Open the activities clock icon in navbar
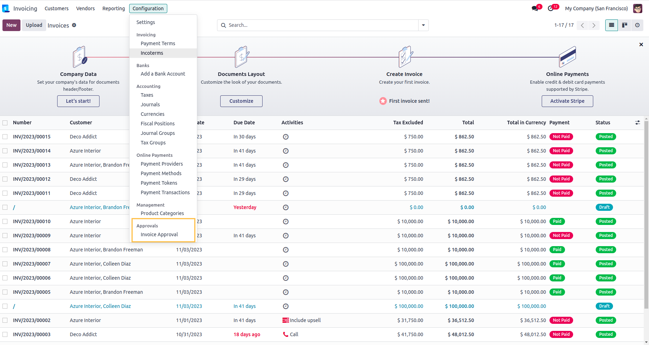This screenshot has width=649, height=345. (551, 8)
